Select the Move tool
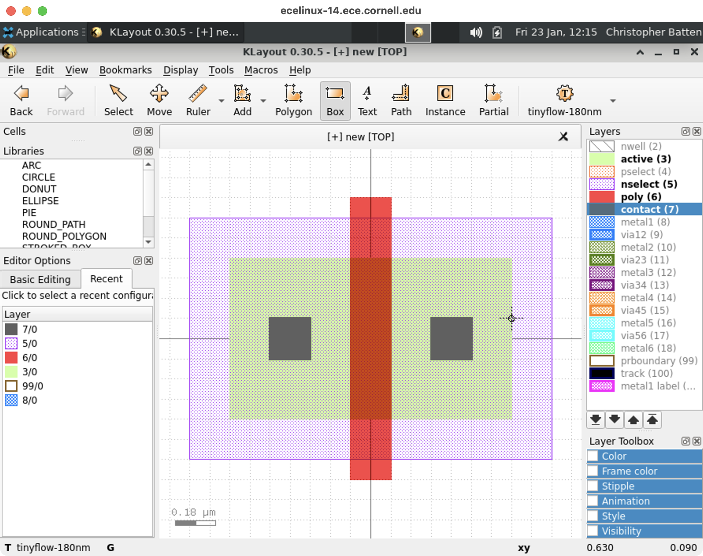This screenshot has width=703, height=556. point(159,101)
